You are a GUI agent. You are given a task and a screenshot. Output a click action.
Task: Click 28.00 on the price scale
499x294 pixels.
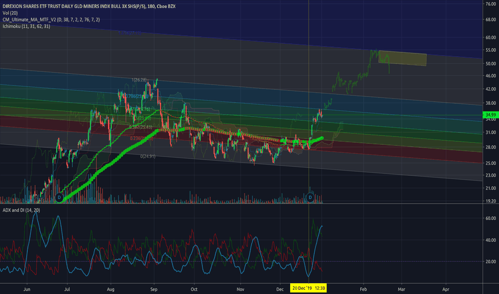(491, 147)
